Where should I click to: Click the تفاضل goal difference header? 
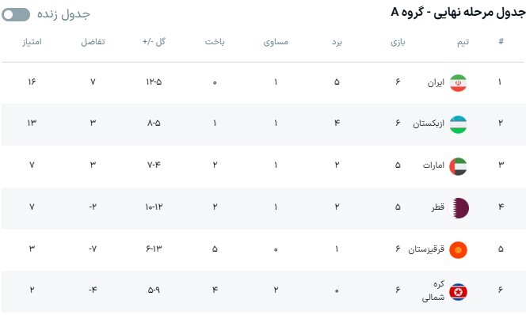93,42
